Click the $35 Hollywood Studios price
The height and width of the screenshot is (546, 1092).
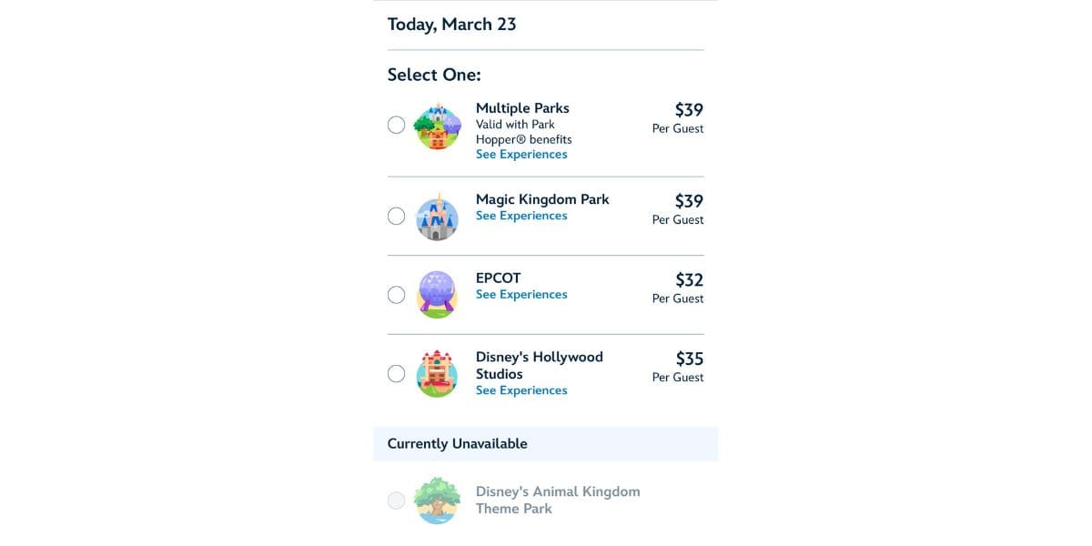pyautogui.click(x=689, y=359)
